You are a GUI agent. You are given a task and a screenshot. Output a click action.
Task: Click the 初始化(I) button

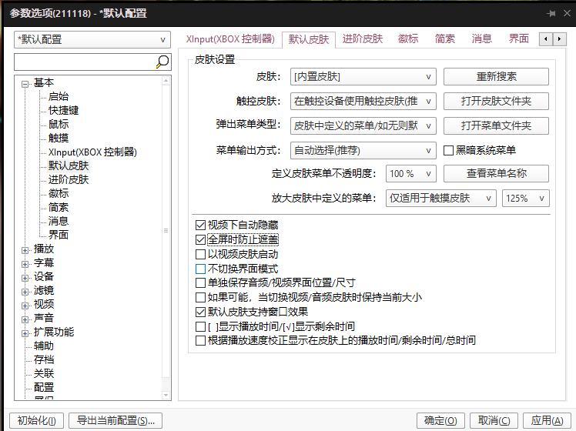click(x=36, y=421)
